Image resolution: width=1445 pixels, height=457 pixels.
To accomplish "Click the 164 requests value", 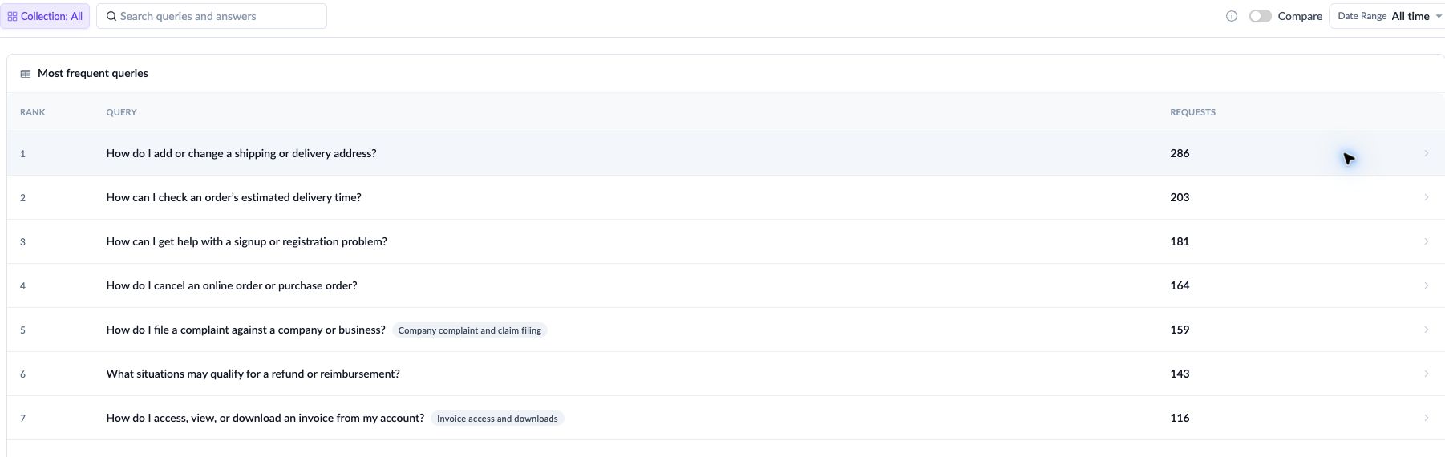I will point(1180,285).
